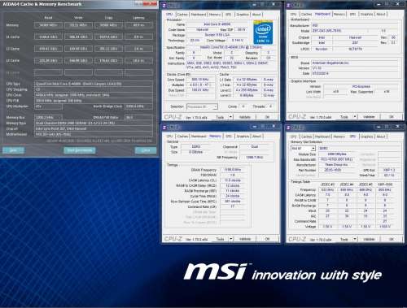This screenshot has height=308, width=407.
Task: Switch to Caches tab in the processor CPU-Z window
Action: 182,15
